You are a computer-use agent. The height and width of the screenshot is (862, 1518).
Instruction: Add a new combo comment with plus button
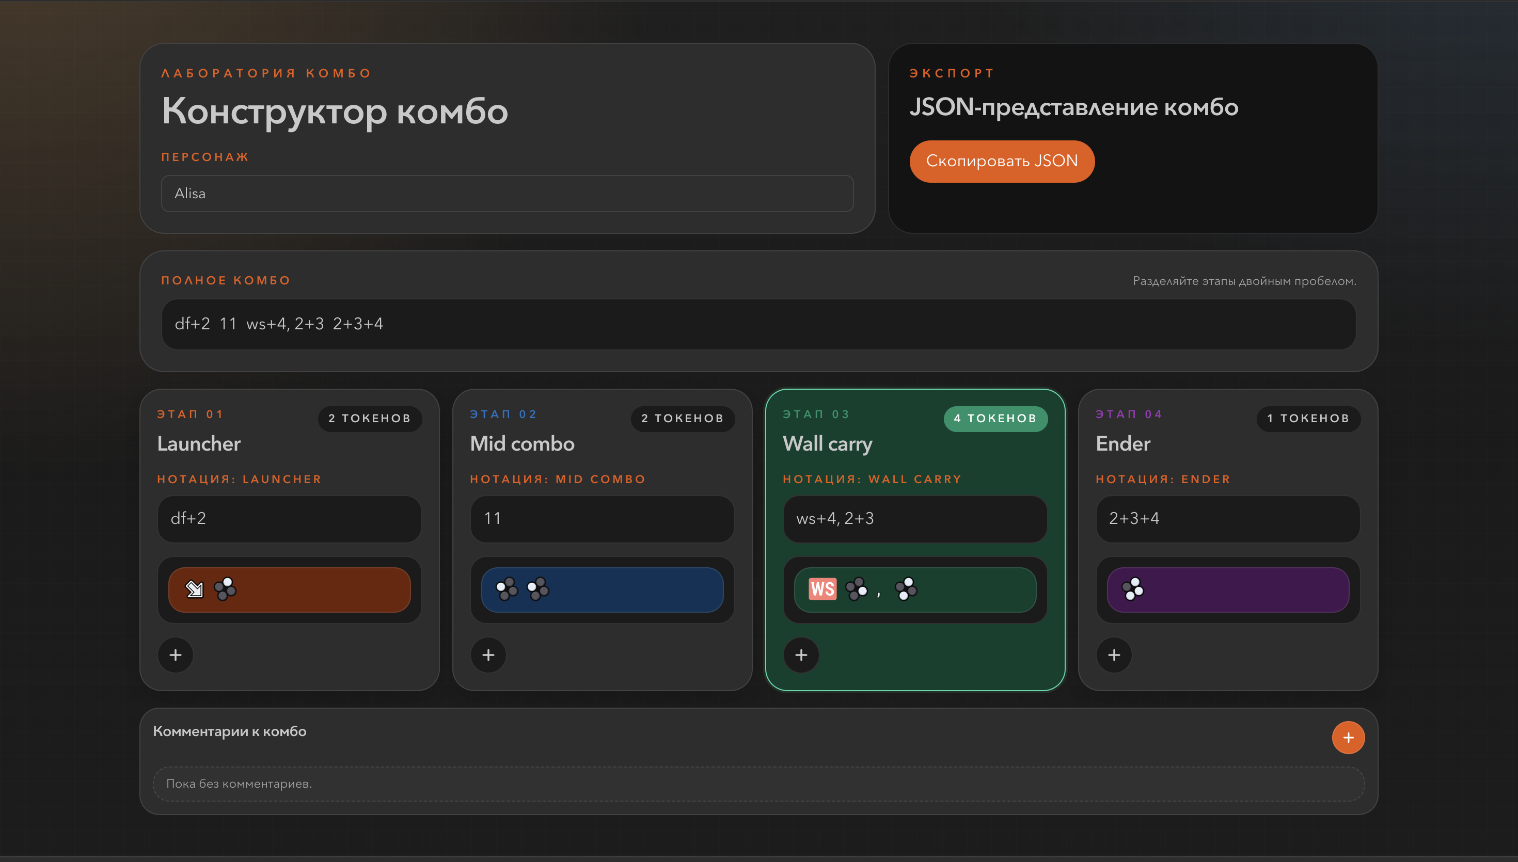click(1348, 738)
